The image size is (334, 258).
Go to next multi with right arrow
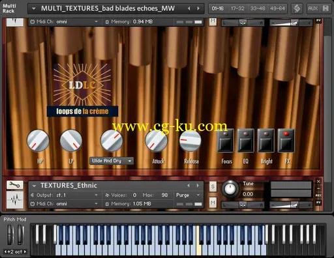pos(198,8)
